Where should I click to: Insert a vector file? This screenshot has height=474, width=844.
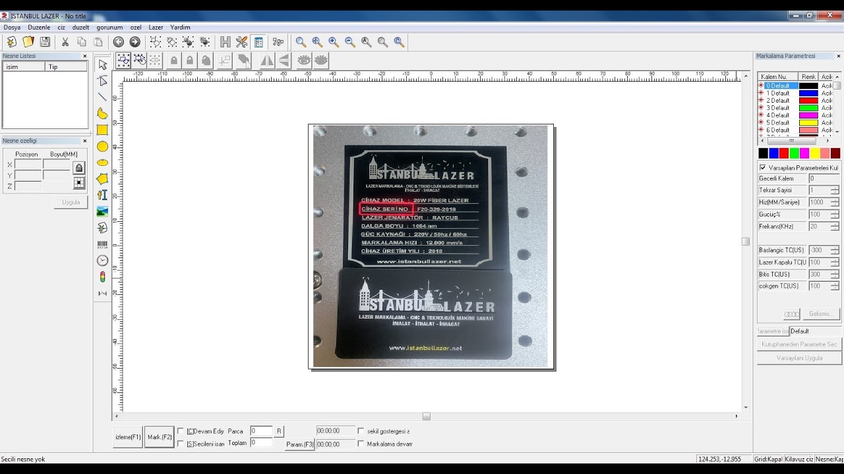coord(102,228)
